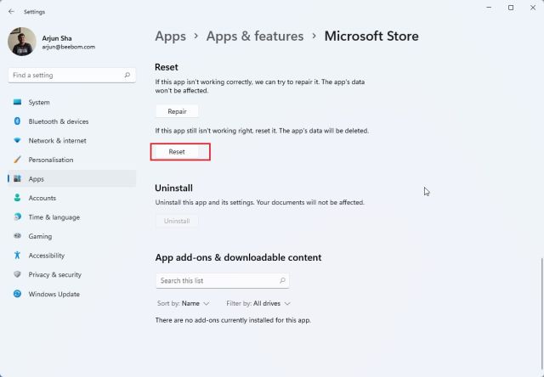Open the user profile picture

coord(22,42)
